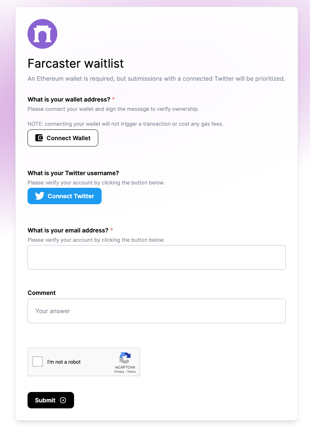This screenshot has height=437, width=310.
Task: Click the wallet icon in Connect Wallet
Action: coord(39,138)
